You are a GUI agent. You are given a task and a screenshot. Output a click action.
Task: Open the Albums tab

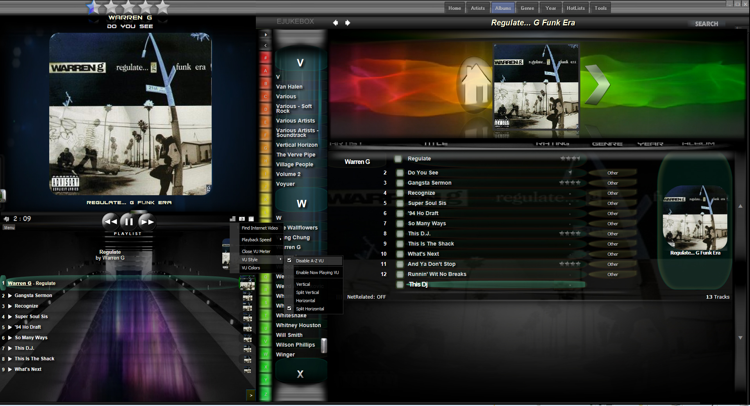point(503,8)
